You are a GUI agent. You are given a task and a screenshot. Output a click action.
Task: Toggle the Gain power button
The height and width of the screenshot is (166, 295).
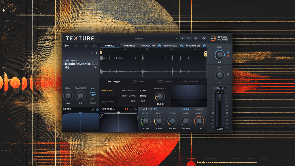pyautogui.click(x=228, y=52)
